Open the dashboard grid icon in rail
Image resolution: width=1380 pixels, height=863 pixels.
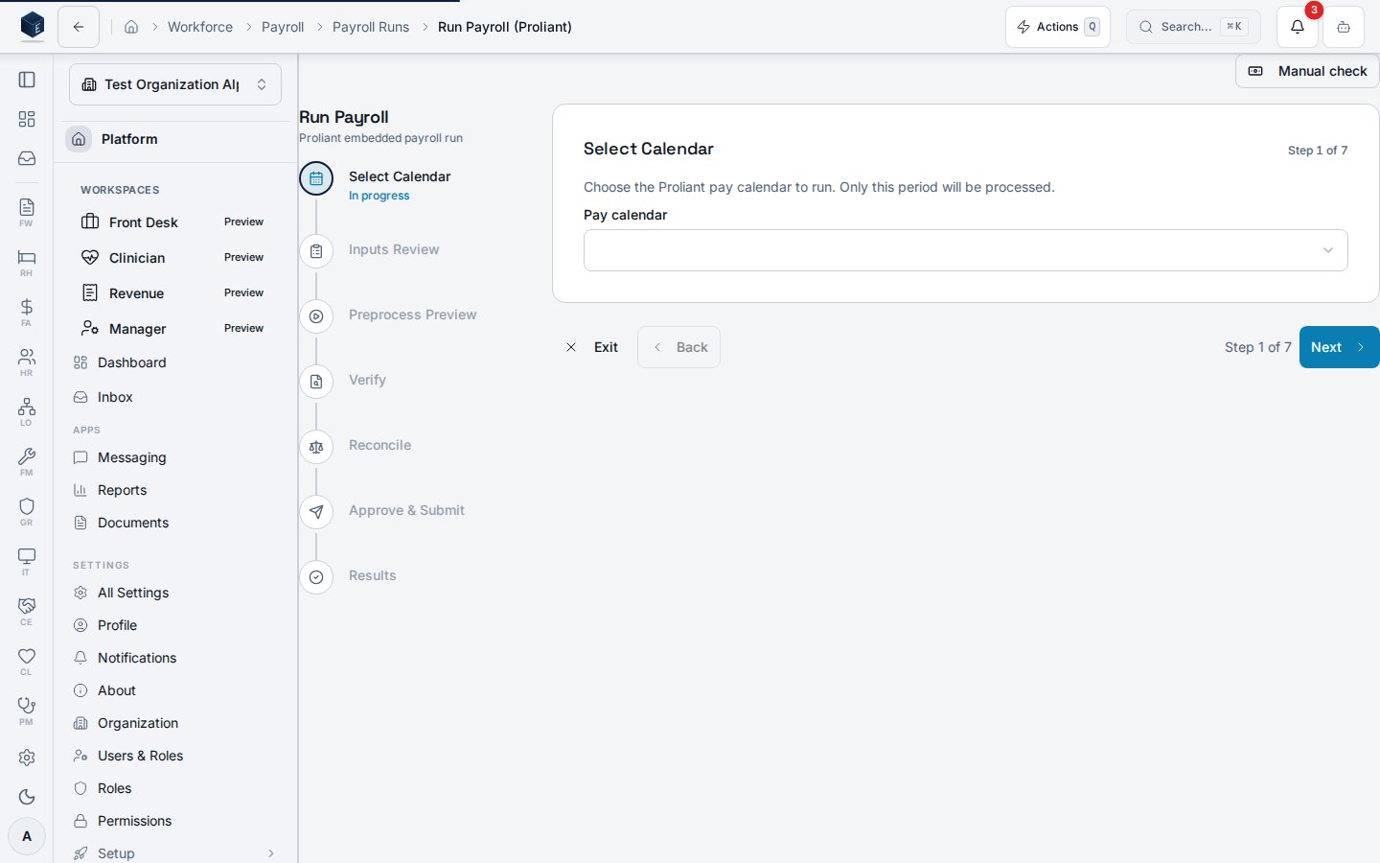pyautogui.click(x=27, y=119)
